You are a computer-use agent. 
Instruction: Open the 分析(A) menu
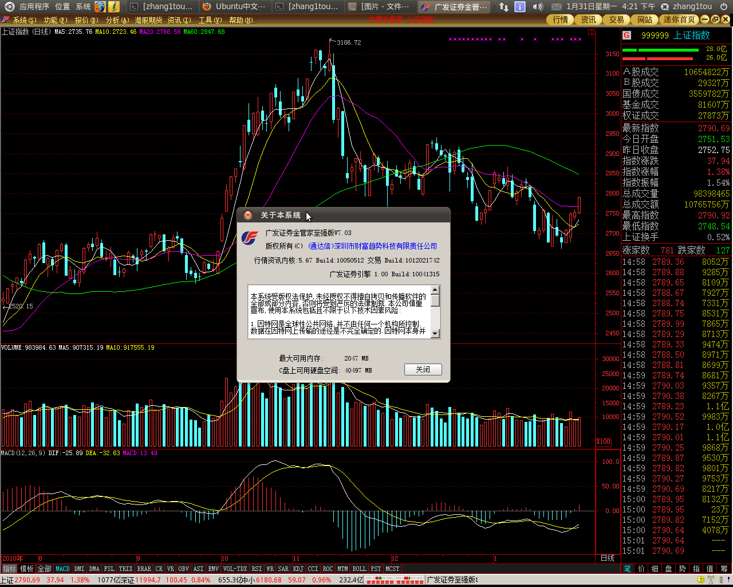(x=117, y=20)
